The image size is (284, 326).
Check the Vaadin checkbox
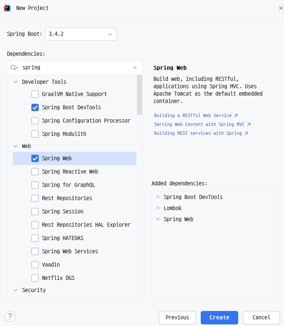35,265
